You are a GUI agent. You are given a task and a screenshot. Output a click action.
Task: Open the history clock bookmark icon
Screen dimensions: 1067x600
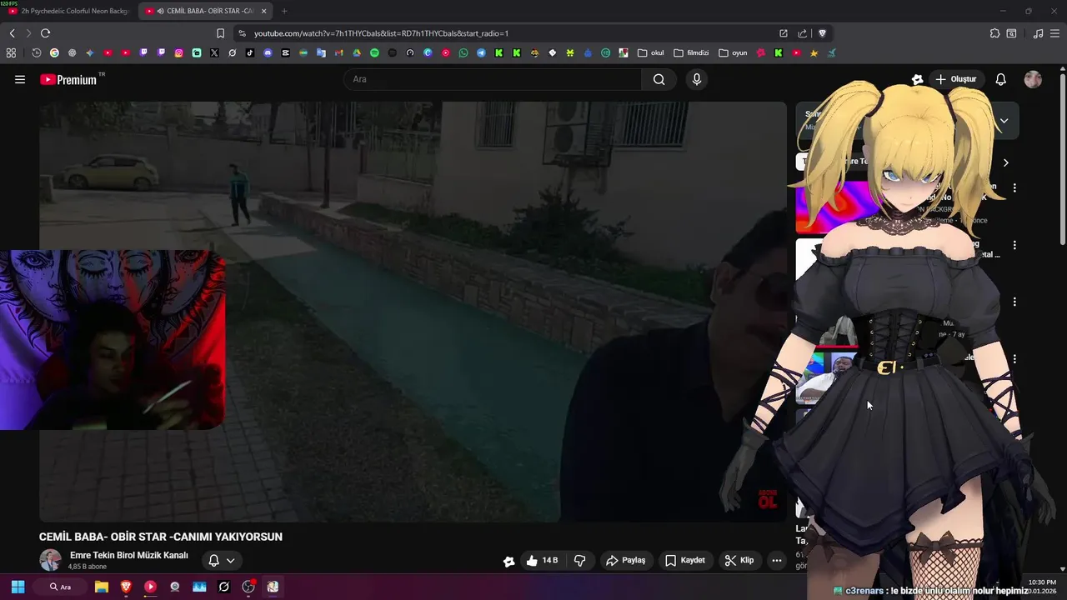coord(37,52)
